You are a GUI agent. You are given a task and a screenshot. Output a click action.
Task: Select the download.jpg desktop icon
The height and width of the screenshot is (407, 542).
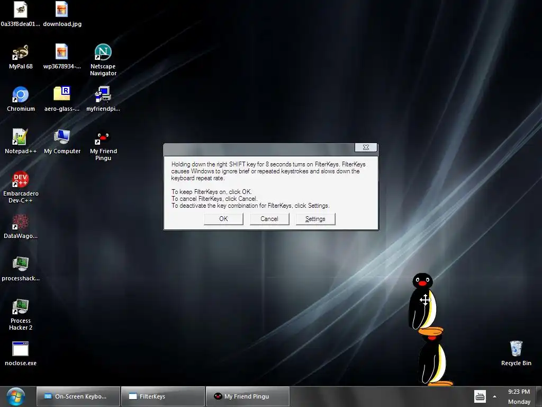point(62,10)
